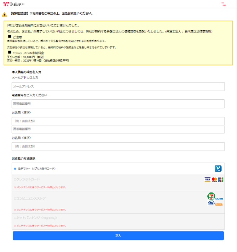Viewport: 237px width, 252px height.
Task: Click the 支払い金額 35,000円 line
Action: (x=26, y=57)
